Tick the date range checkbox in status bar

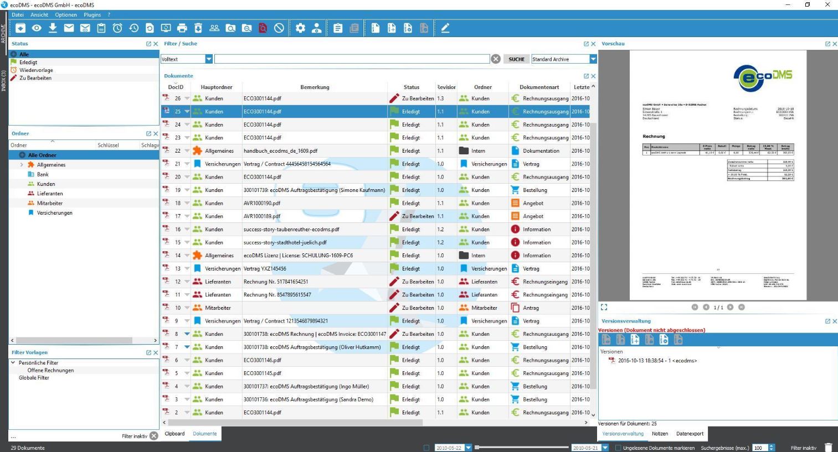[x=426, y=448]
